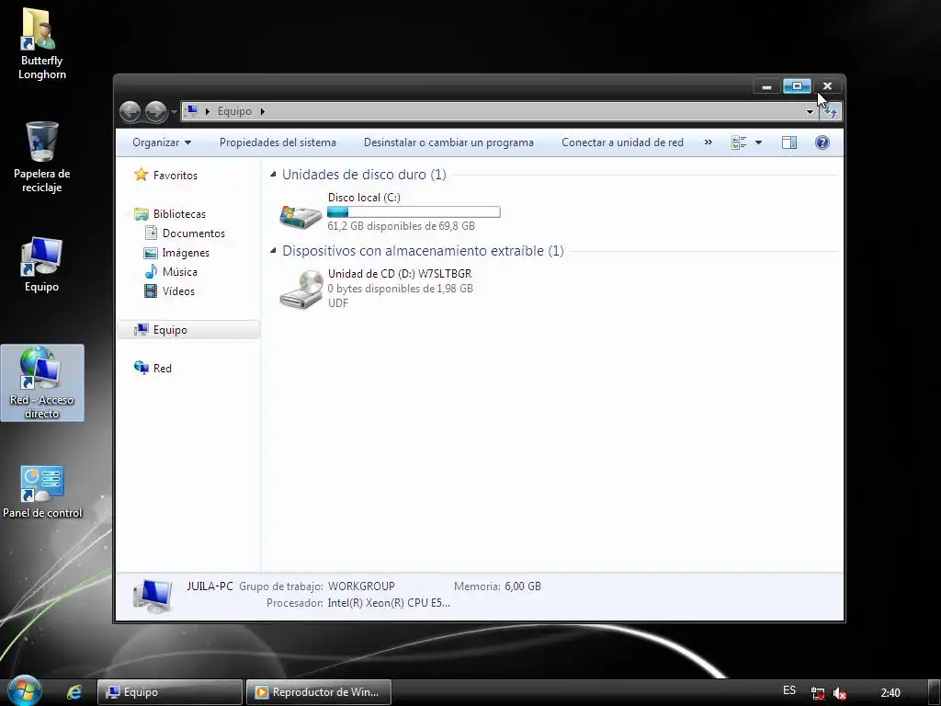Click the Procesador Intel Xeon value
This screenshot has width=941, height=706.
(389, 603)
